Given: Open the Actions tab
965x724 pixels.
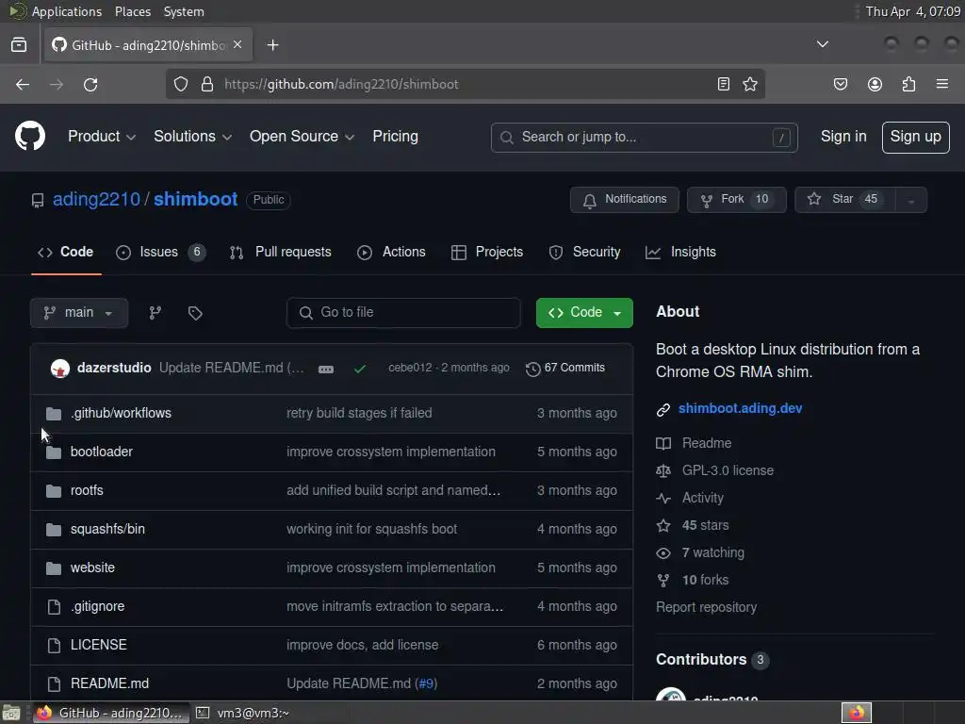Looking at the screenshot, I should pyautogui.click(x=391, y=252).
